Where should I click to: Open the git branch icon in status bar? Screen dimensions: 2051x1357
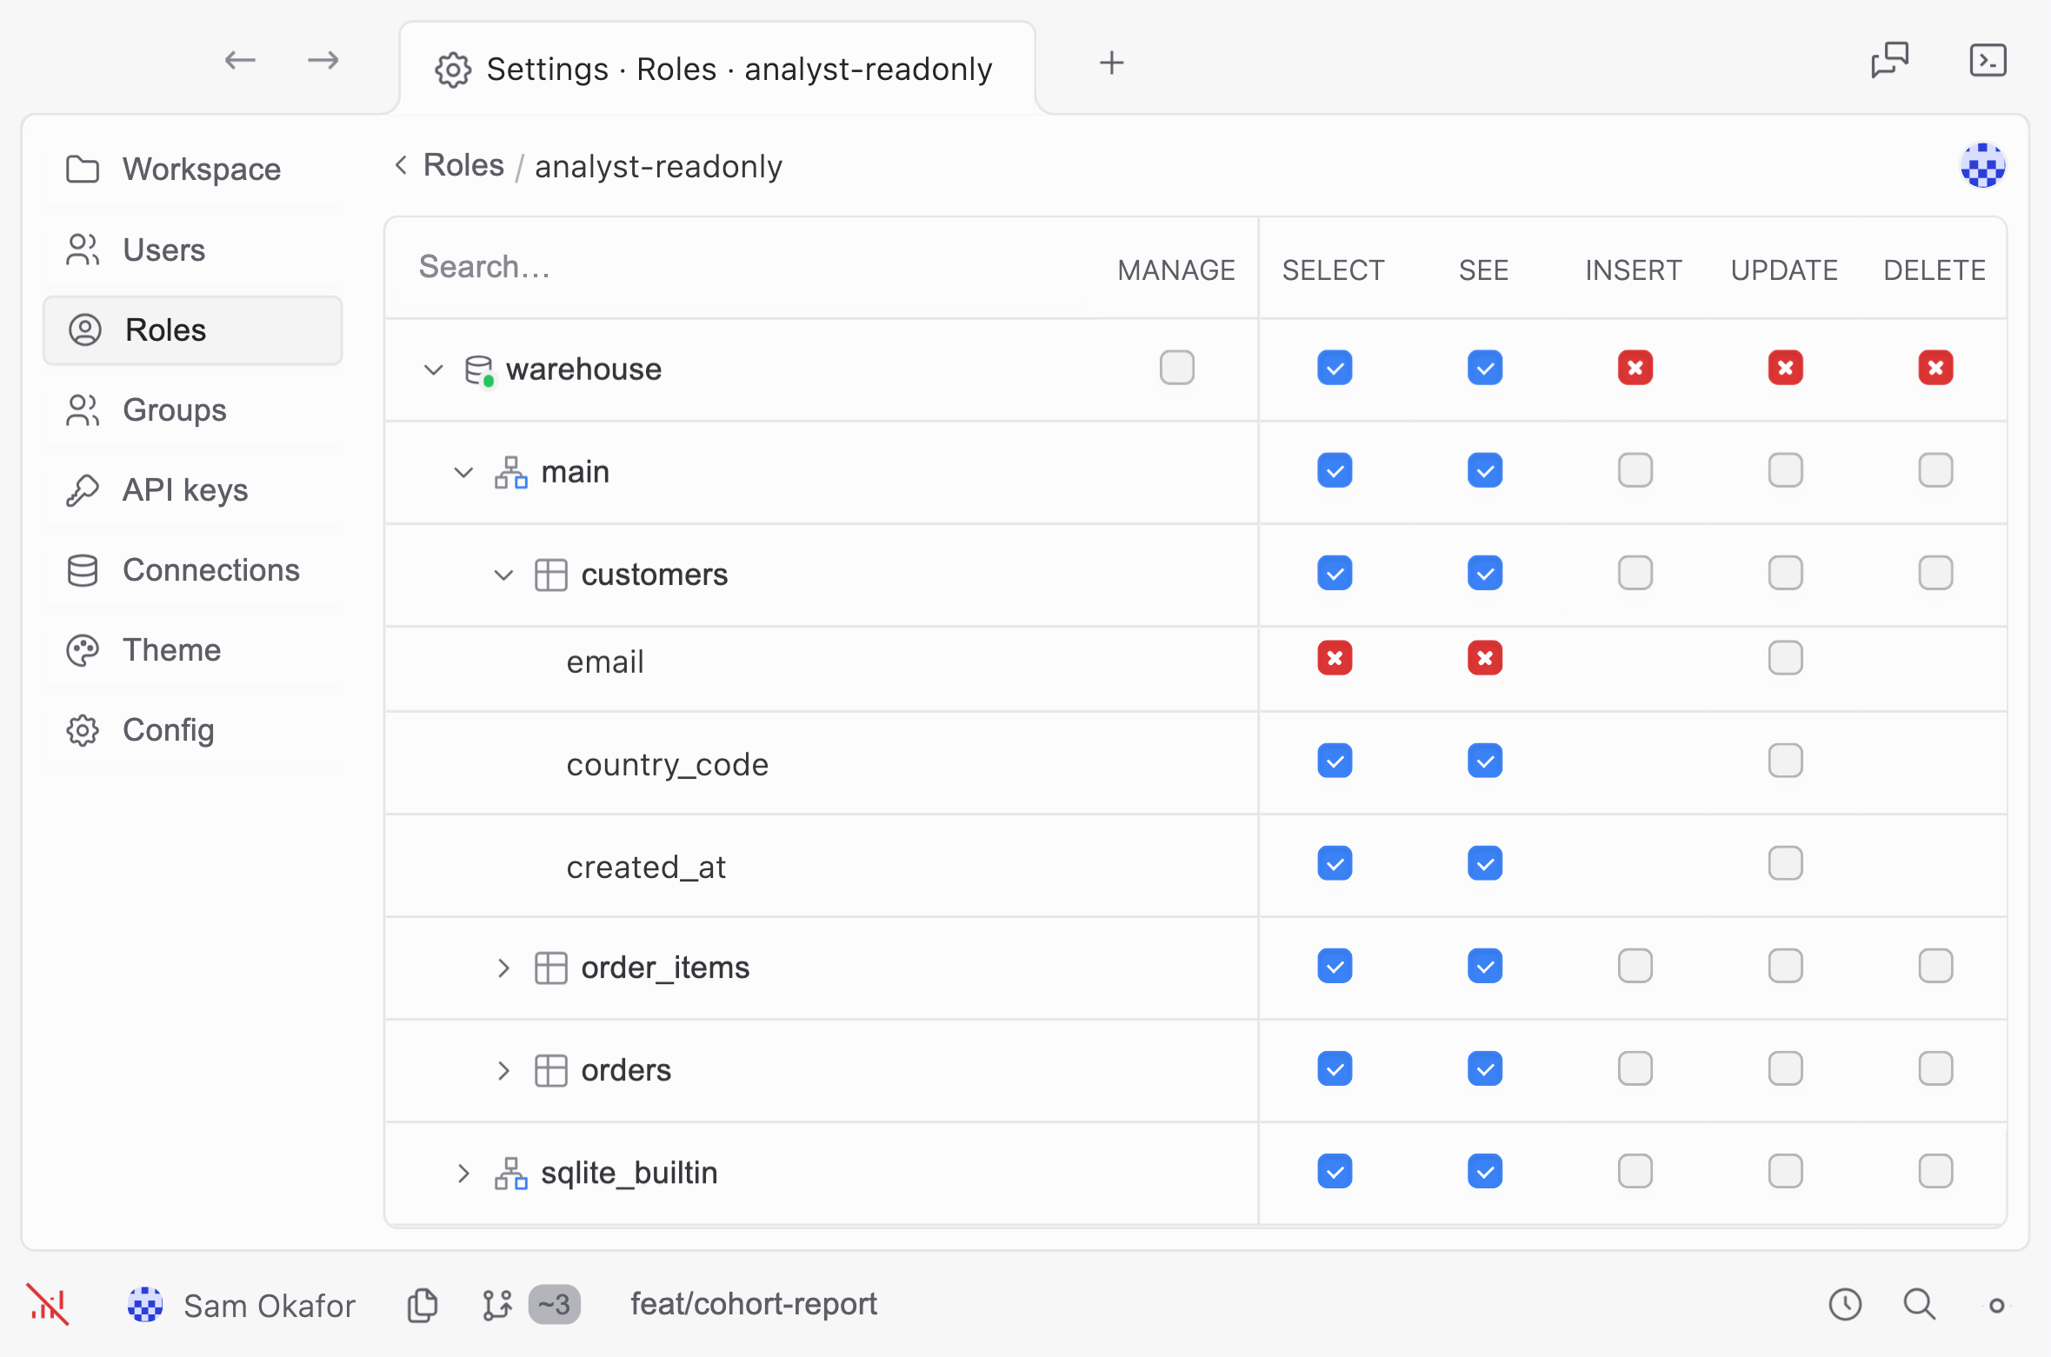(497, 1305)
